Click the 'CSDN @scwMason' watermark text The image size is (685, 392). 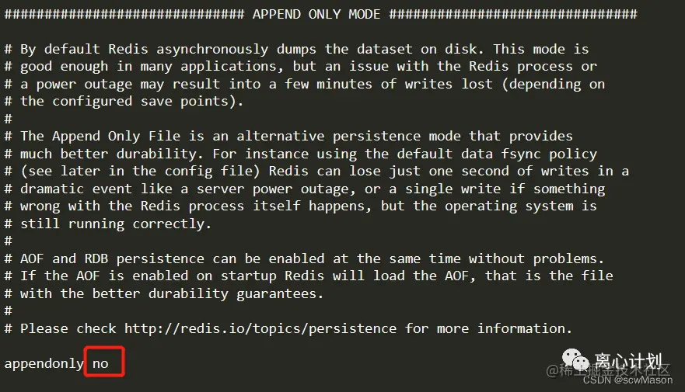pos(627,380)
